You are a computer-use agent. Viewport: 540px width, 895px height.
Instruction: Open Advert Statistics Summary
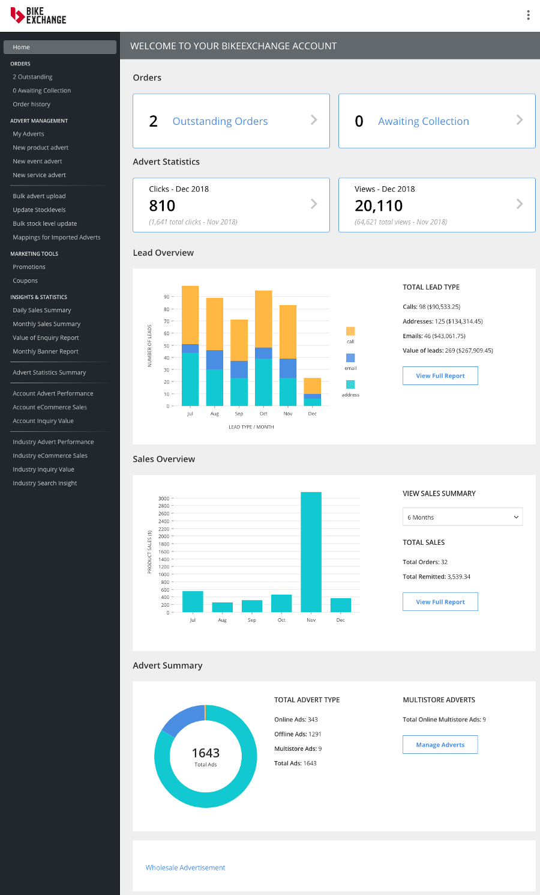(49, 373)
